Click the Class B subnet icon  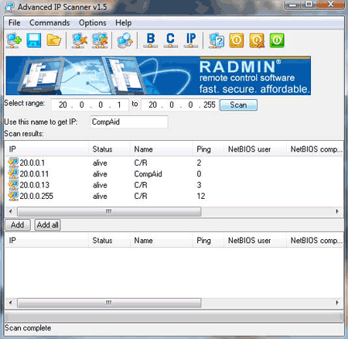(x=151, y=40)
